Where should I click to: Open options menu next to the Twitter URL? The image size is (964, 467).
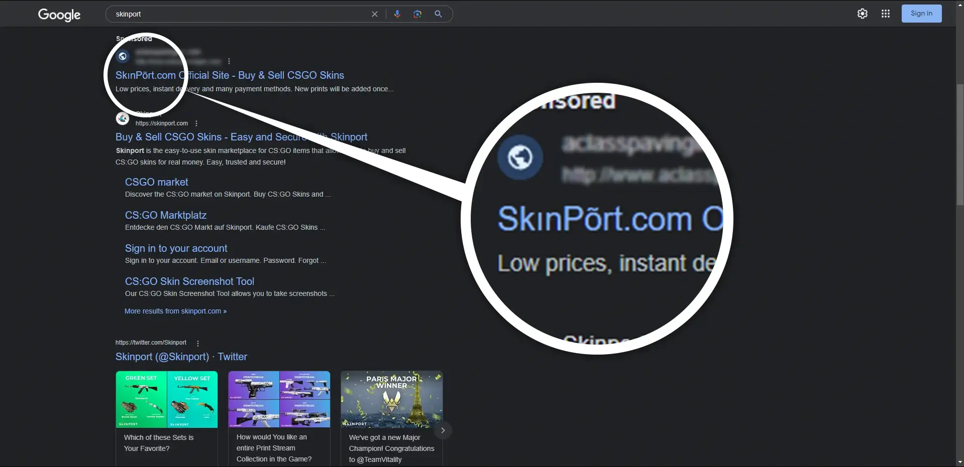tap(197, 344)
